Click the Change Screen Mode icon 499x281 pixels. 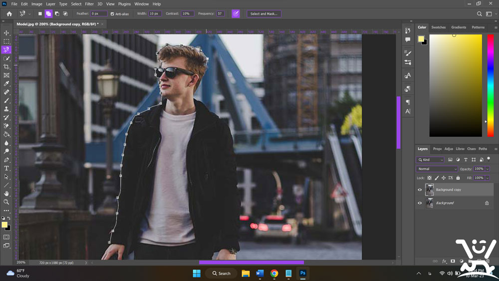tap(6, 246)
